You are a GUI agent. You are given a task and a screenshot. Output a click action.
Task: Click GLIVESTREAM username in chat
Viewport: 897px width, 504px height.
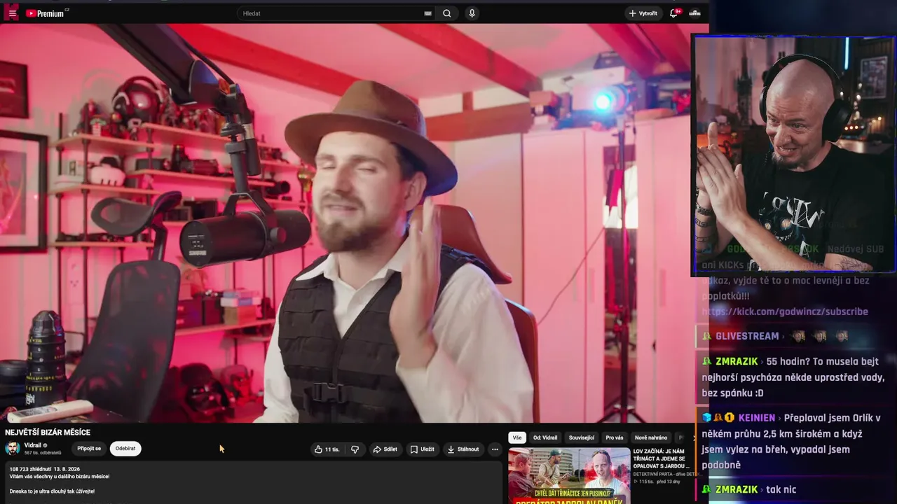point(747,336)
